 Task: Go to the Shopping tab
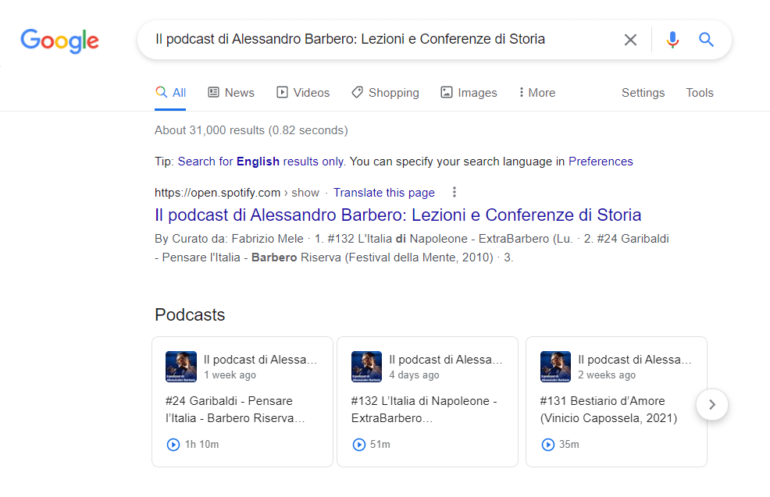385,93
